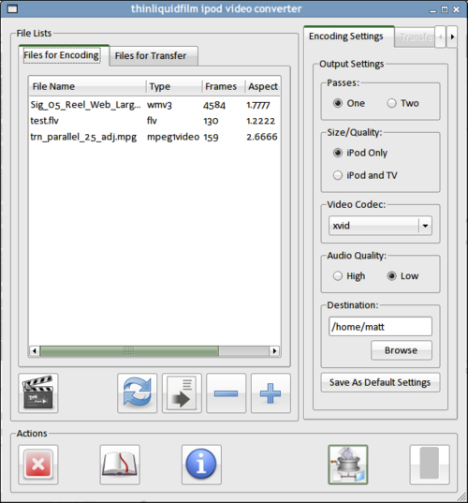Click the Destination path field
Image resolution: width=468 pixels, height=503 pixels.
point(380,327)
